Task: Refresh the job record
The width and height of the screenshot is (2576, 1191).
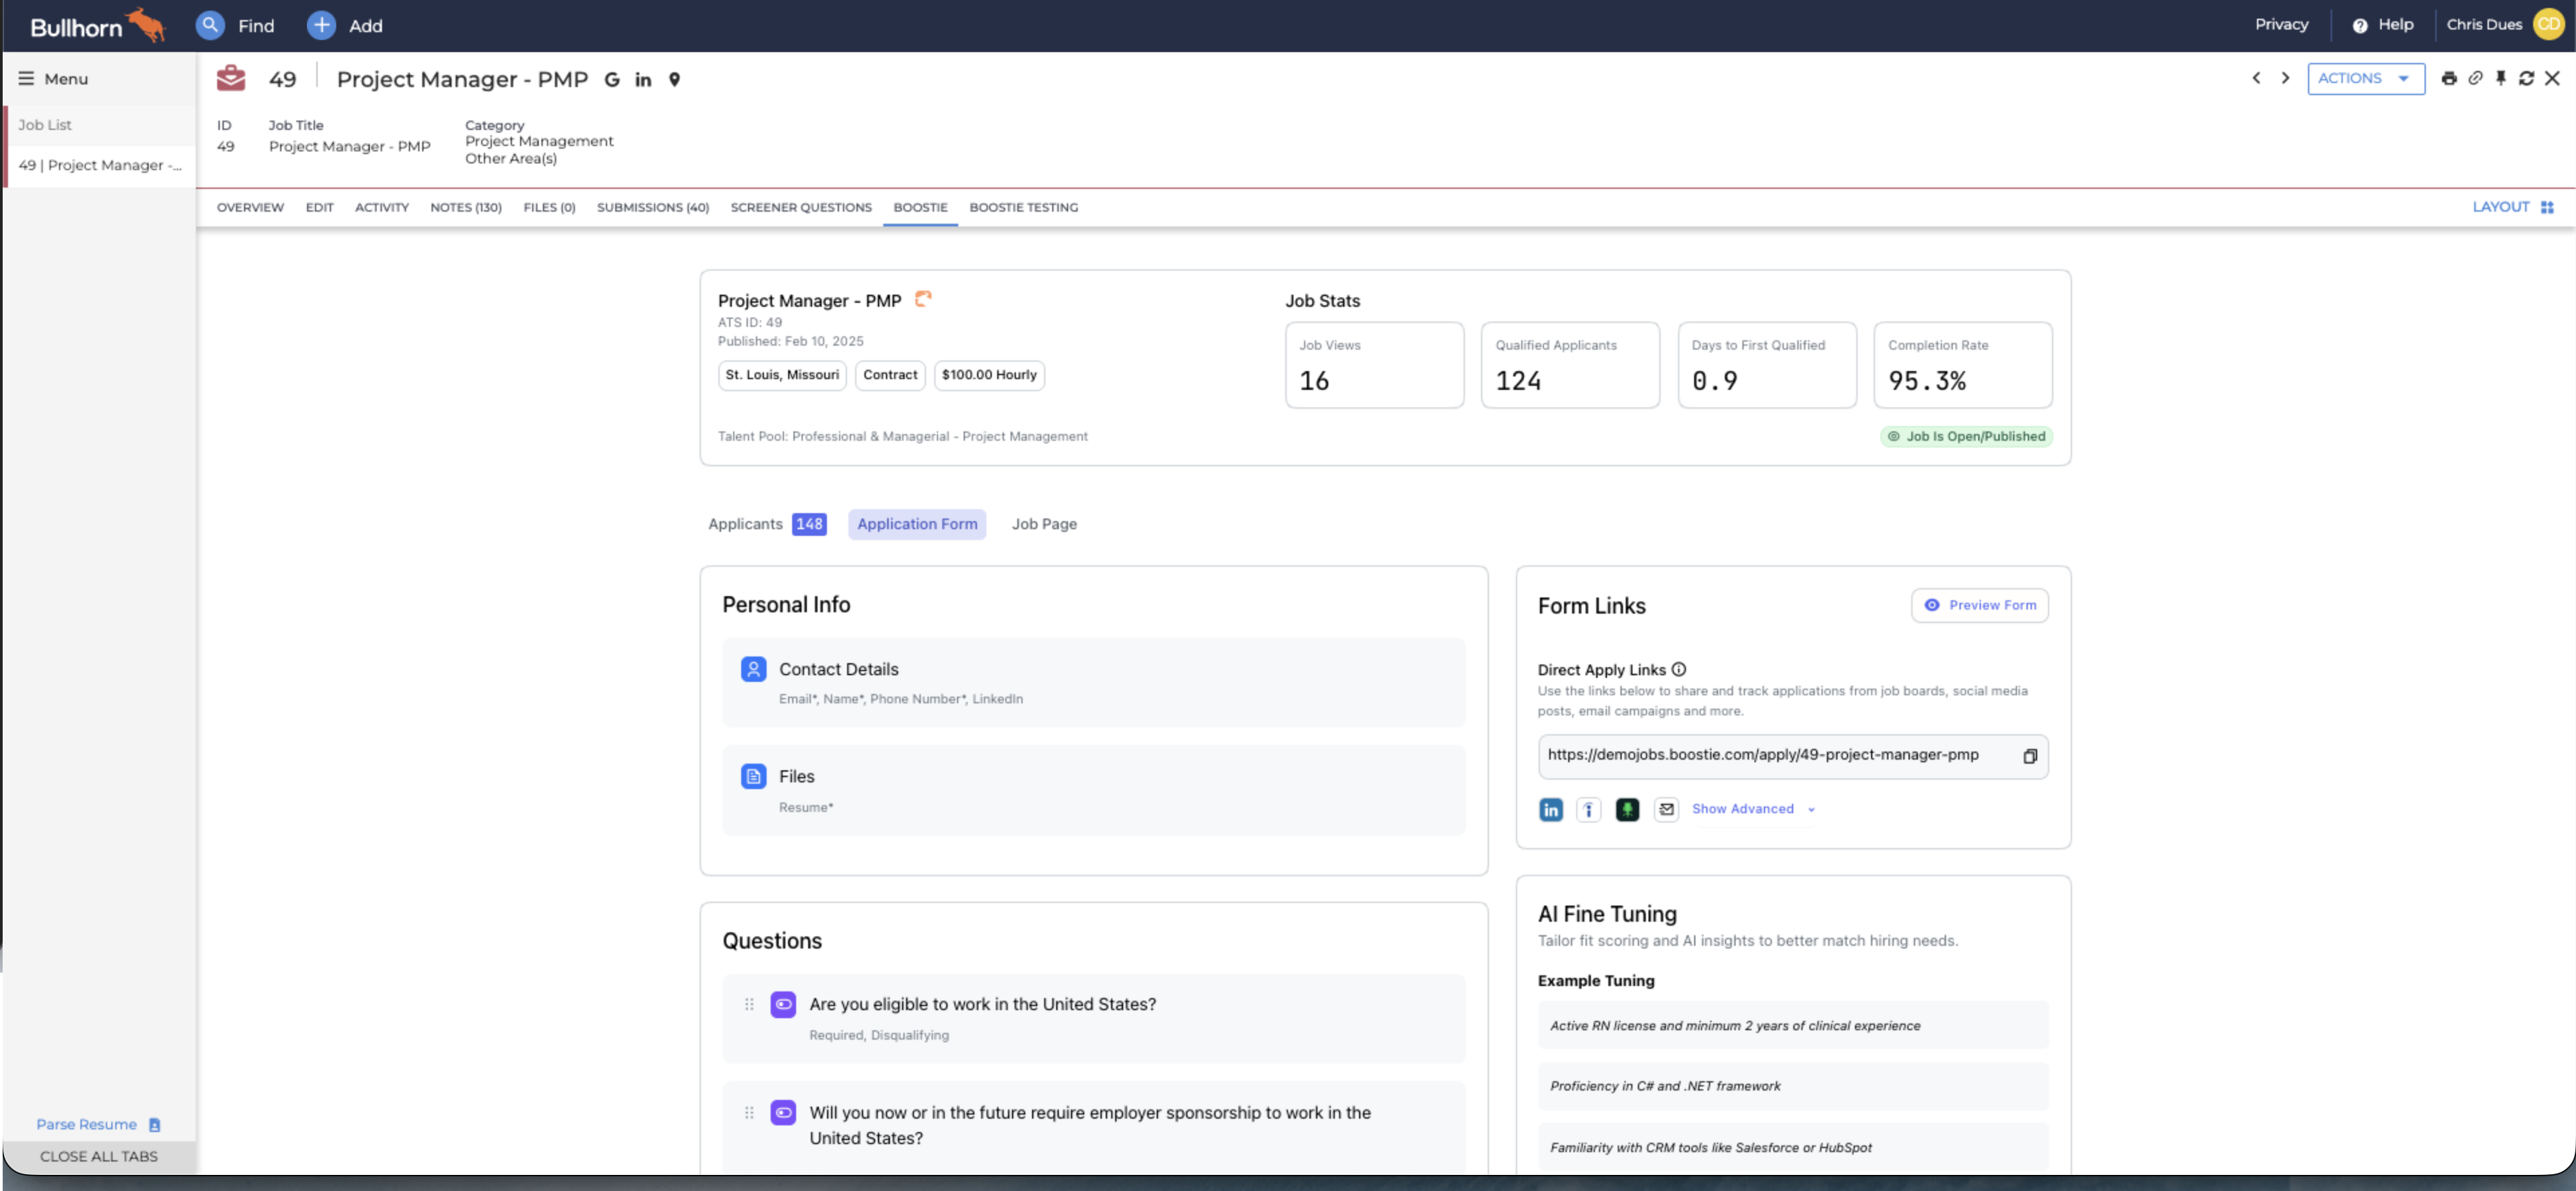Action: [2526, 79]
